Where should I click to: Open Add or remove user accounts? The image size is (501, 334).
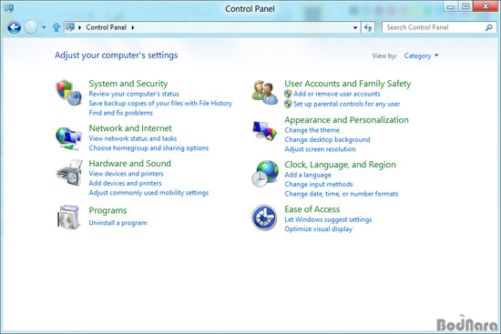337,94
